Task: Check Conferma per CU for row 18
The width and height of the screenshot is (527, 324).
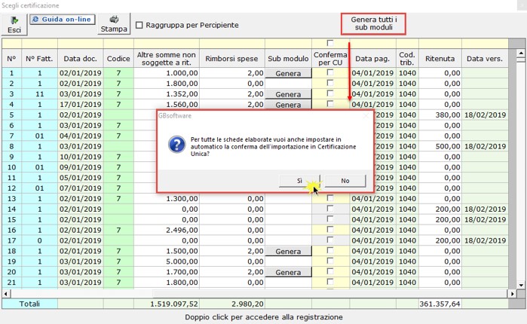Action: coord(330,250)
